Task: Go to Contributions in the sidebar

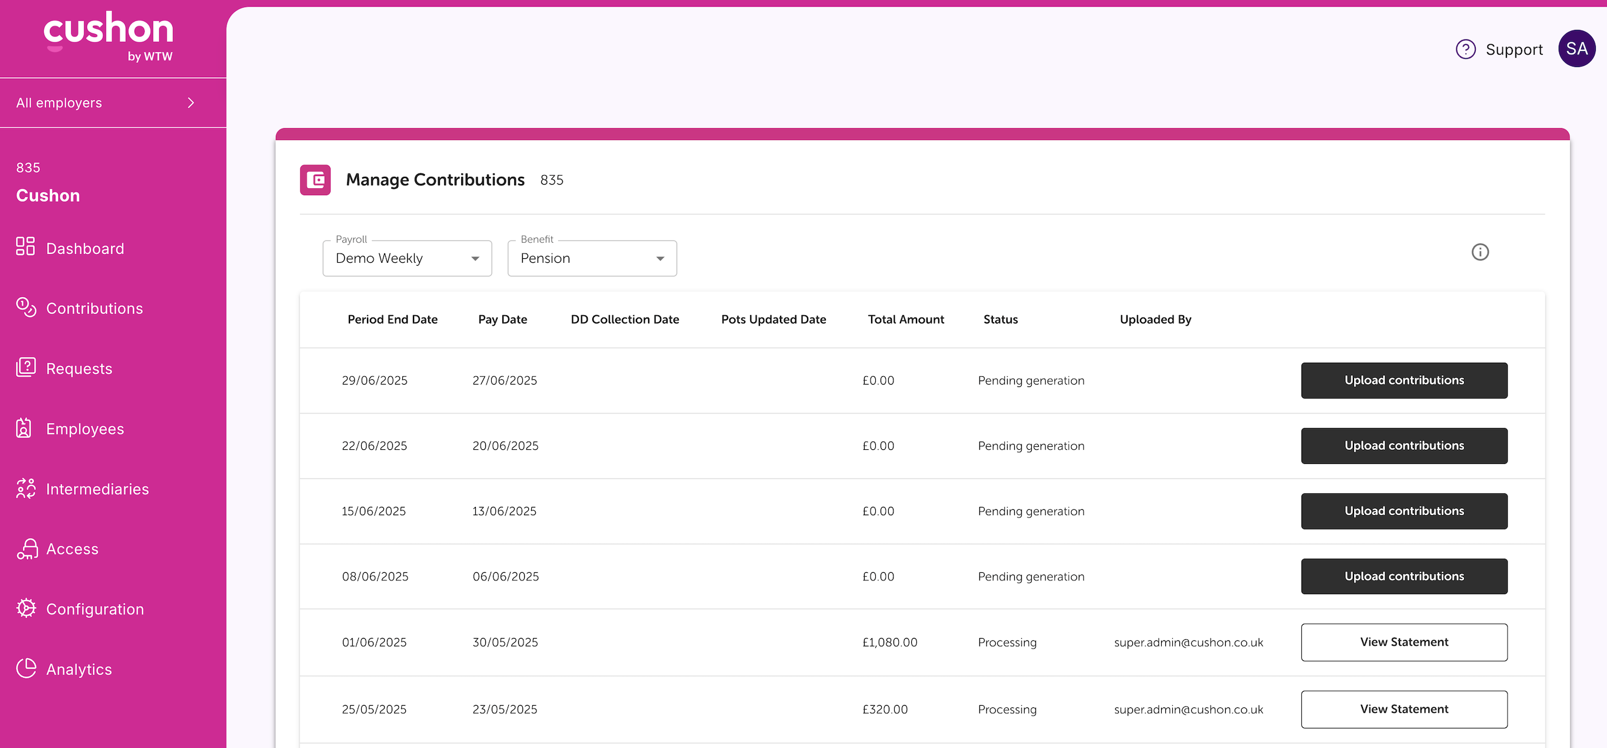Action: click(x=94, y=308)
